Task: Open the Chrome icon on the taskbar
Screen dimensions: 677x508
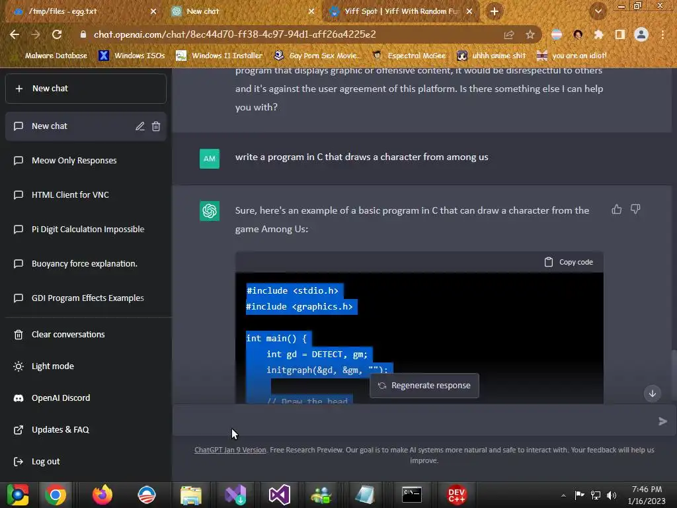Action: pyautogui.click(x=56, y=495)
